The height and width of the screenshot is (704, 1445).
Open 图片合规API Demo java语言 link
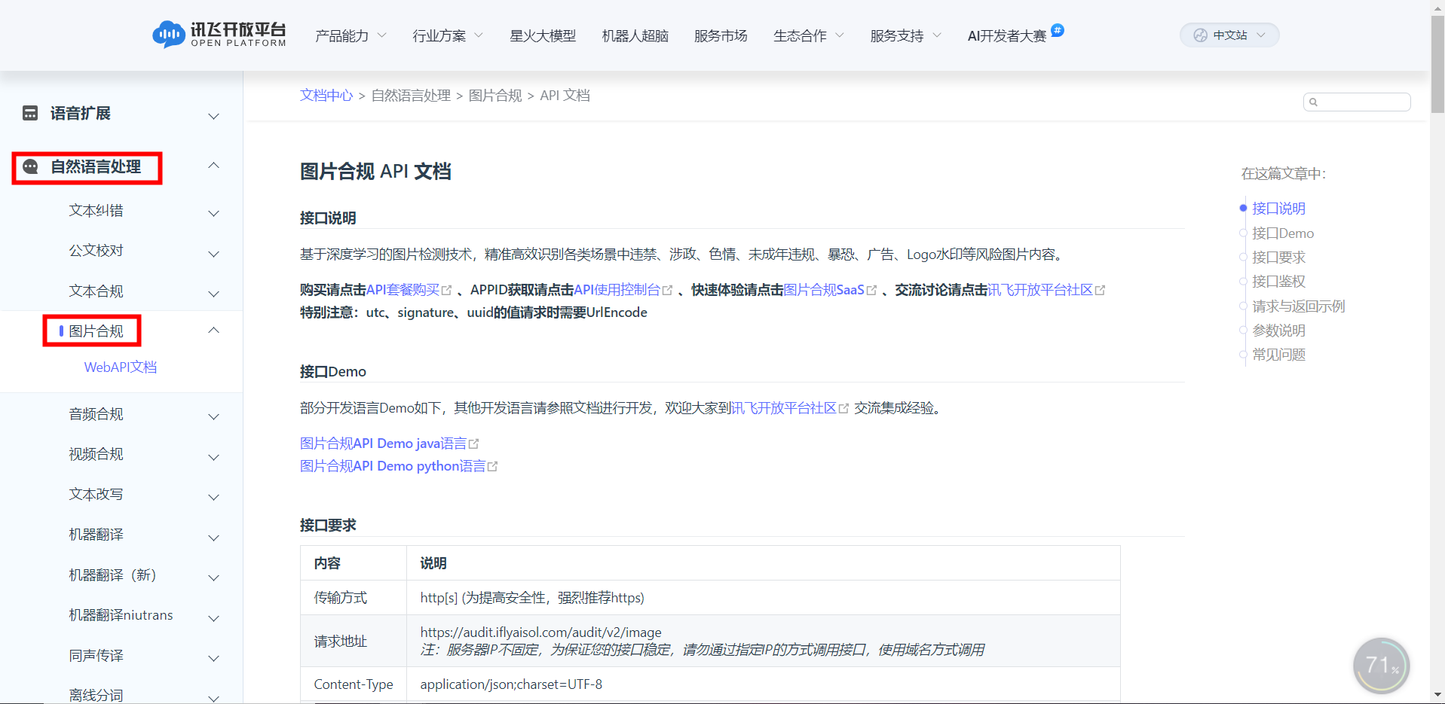384,443
